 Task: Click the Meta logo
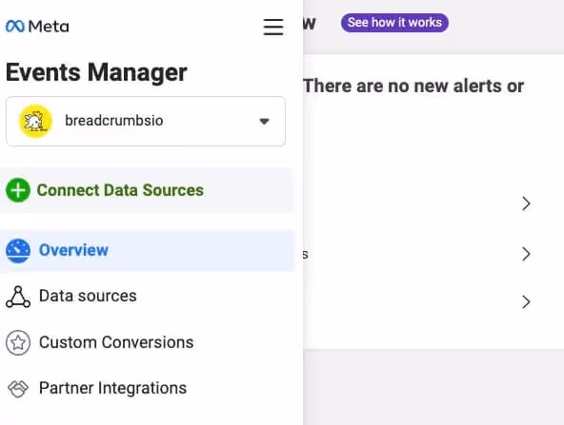[x=37, y=27]
